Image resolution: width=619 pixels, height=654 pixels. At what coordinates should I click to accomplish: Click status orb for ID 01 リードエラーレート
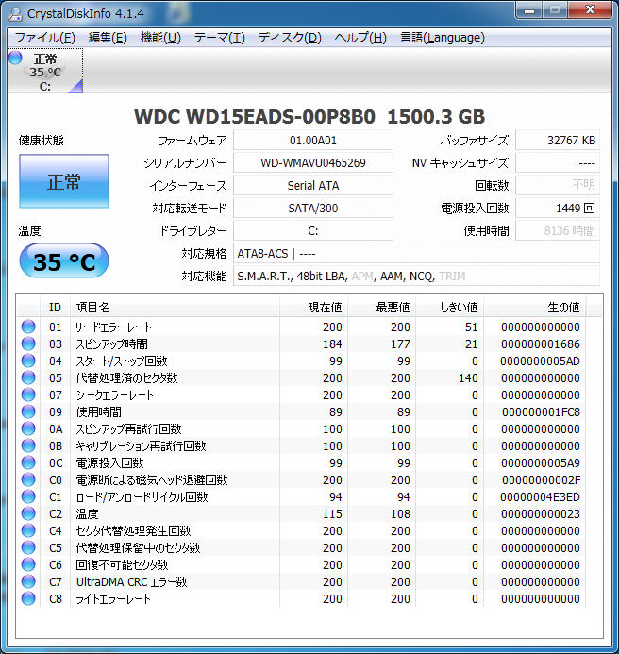pyautogui.click(x=28, y=327)
